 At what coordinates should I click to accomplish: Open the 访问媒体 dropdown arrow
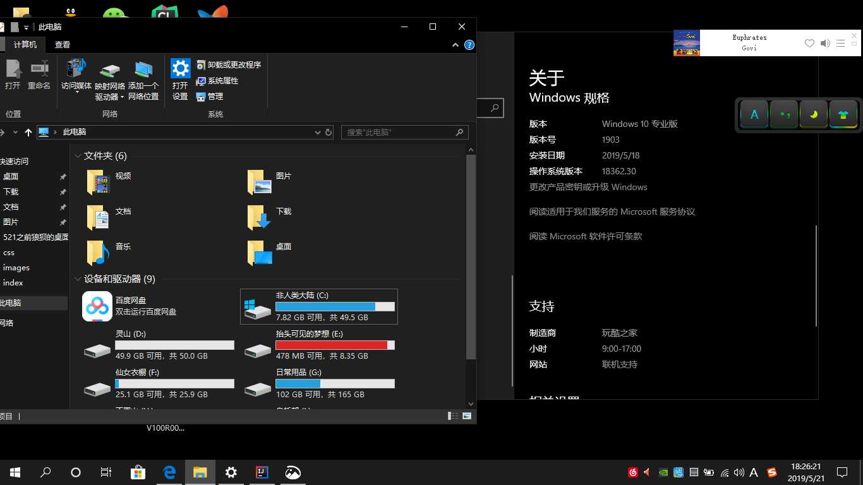pyautogui.click(x=76, y=92)
